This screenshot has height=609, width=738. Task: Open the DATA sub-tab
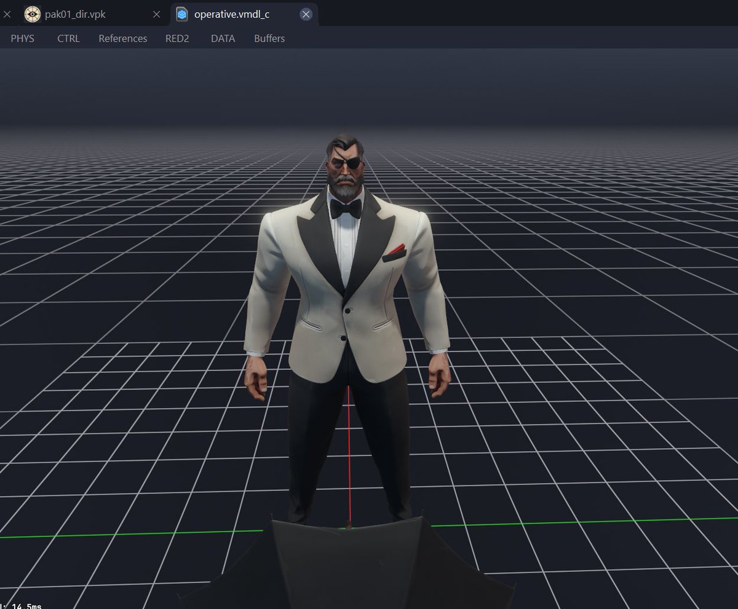(x=223, y=38)
